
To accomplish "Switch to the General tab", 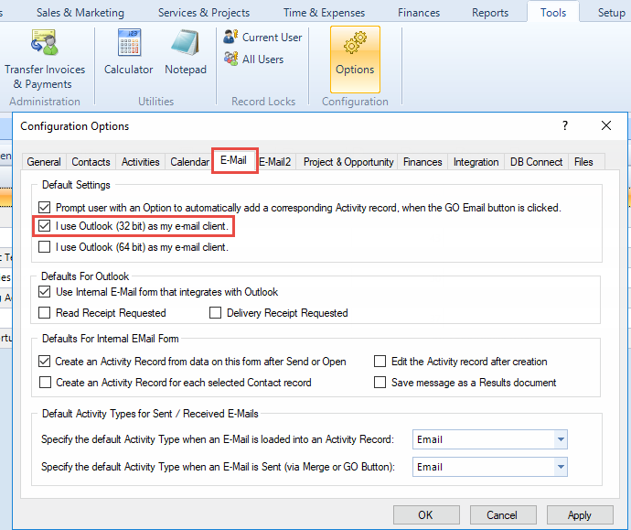I will 44,162.
